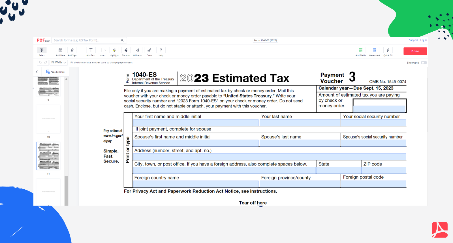
Task: Select page 11 thumbnail
Action: (x=48, y=156)
